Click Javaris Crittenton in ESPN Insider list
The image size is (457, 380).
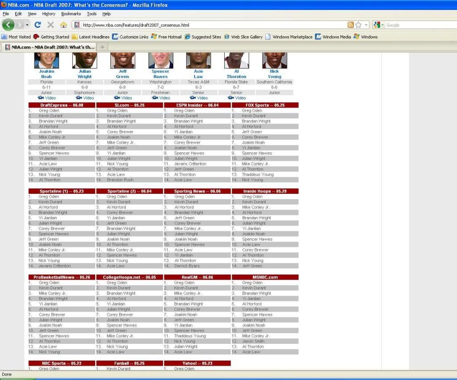click(x=190, y=164)
